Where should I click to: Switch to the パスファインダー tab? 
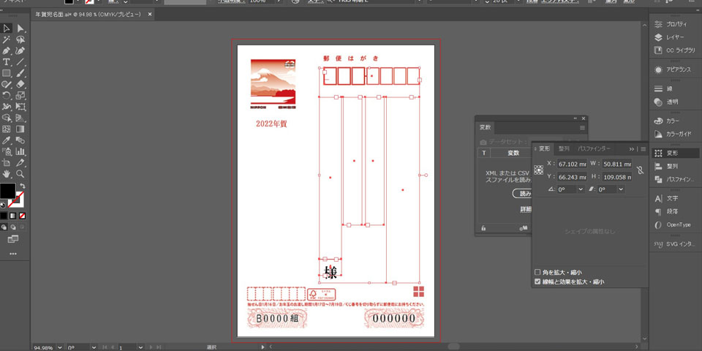click(x=594, y=148)
